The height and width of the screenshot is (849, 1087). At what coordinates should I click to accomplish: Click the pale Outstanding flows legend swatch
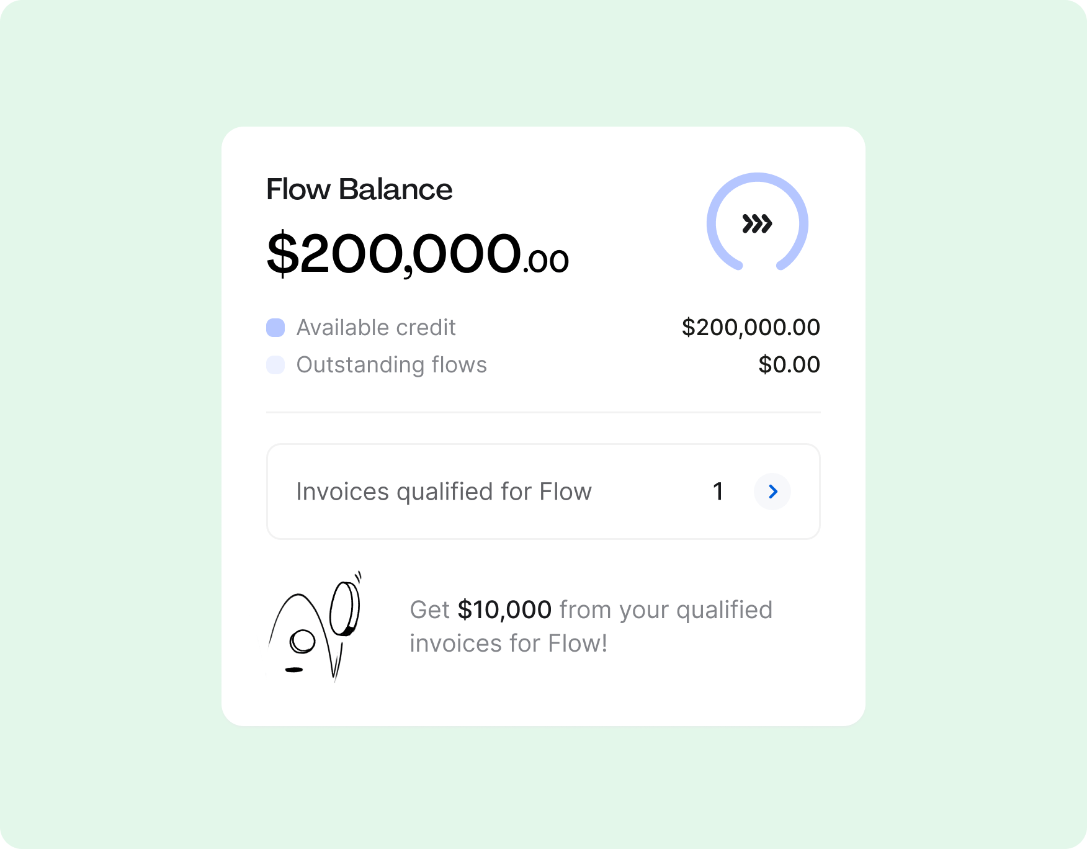tap(275, 365)
